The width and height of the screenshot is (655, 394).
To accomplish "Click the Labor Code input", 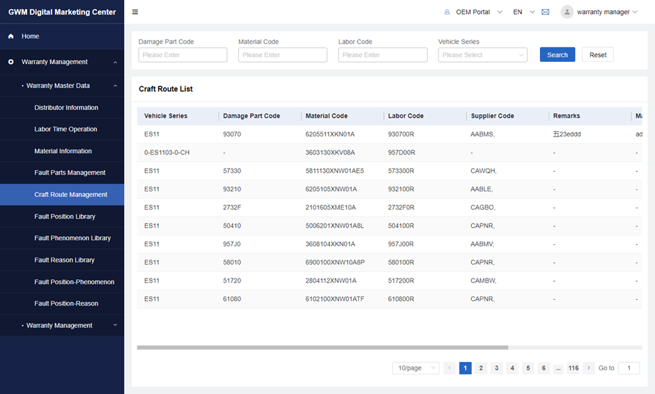I will pos(383,55).
